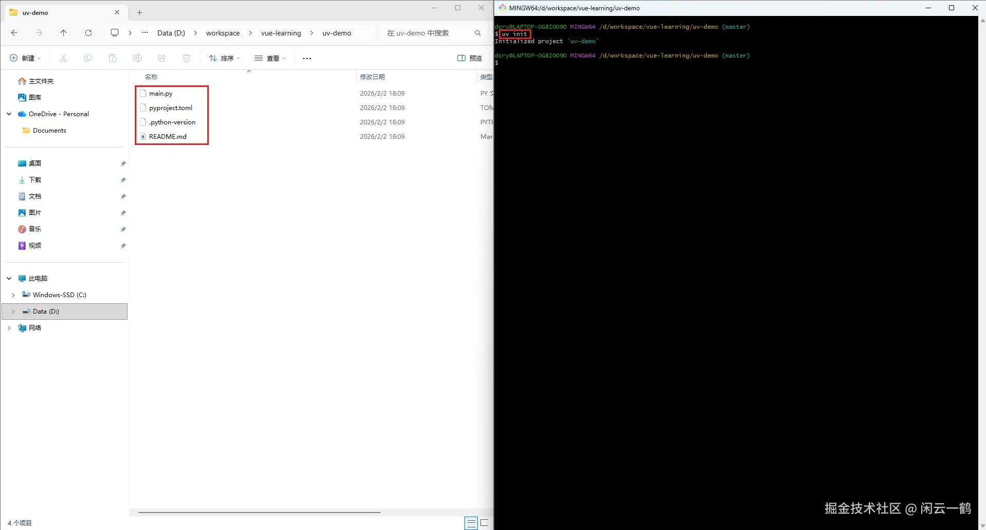This screenshot has height=530, width=986.
Task: Click the search magnifier icon
Action: point(478,33)
